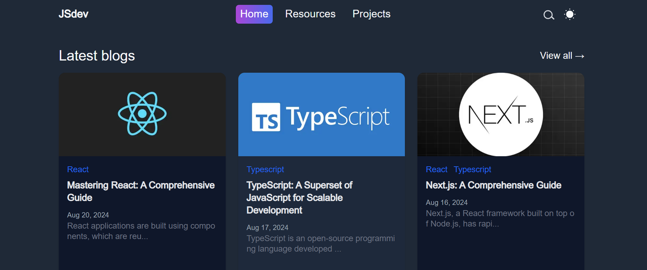
Task: Go to the Home tab
Action: [x=254, y=14]
